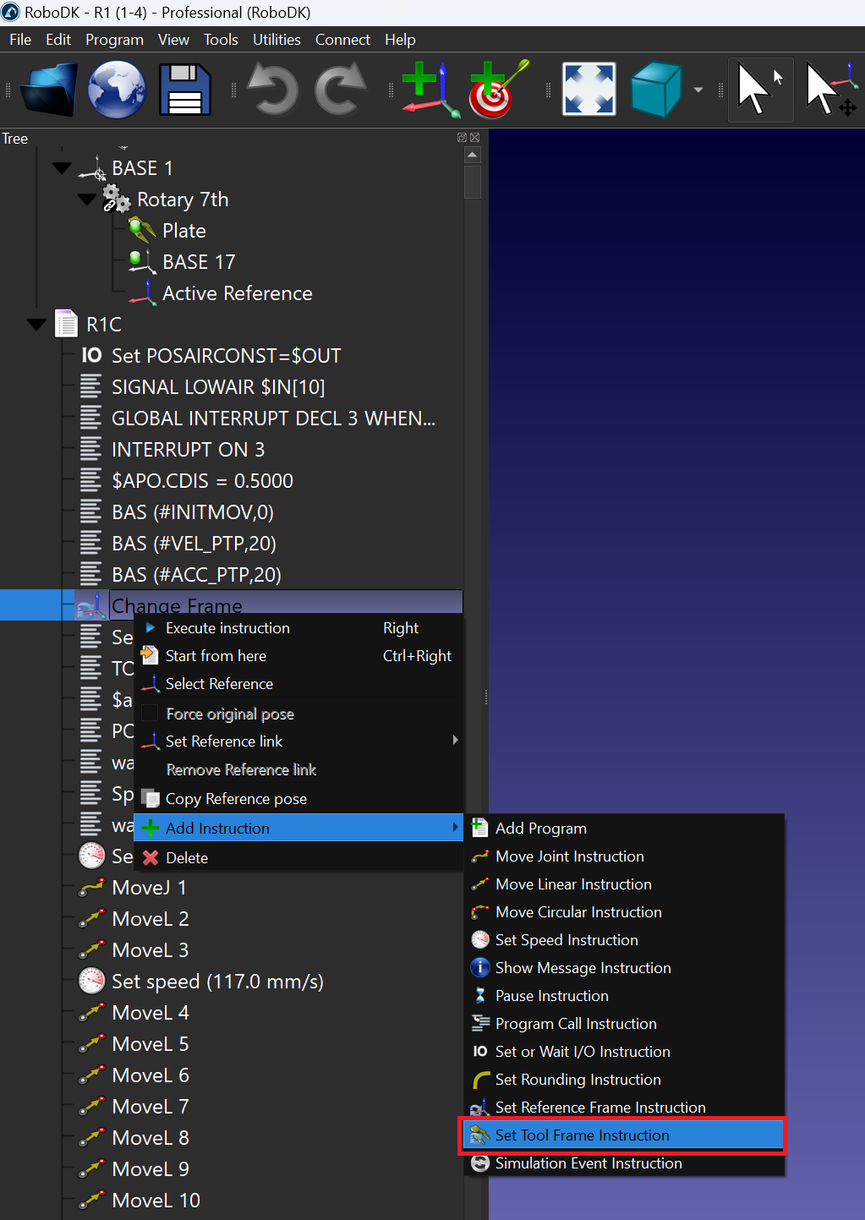Select Move Linear Instruction from submenu
865x1220 pixels.
point(573,884)
